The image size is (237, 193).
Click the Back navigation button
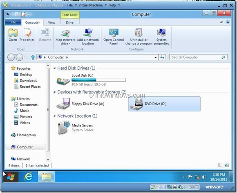11,58
